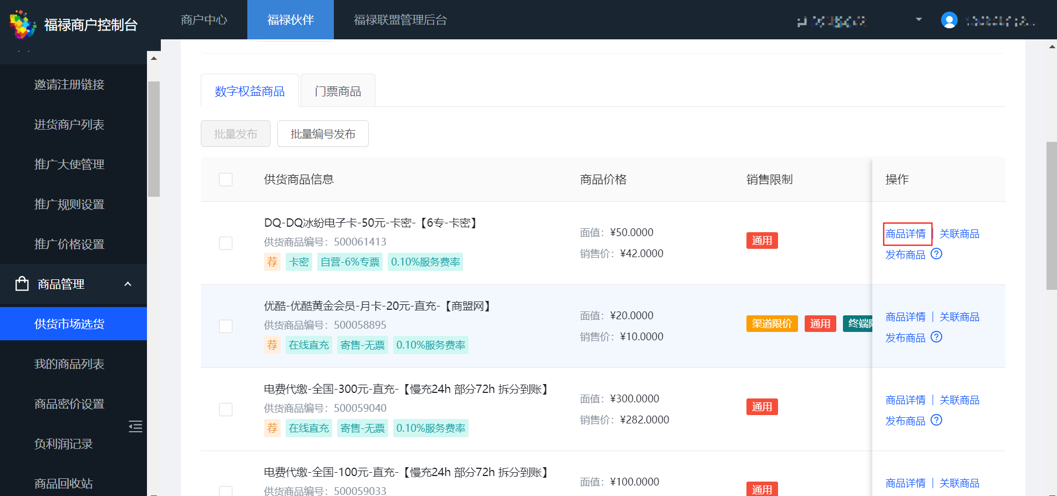Click the 福禄商户控制台 logo icon
Viewport: 1057px width, 496px height.
23,24
